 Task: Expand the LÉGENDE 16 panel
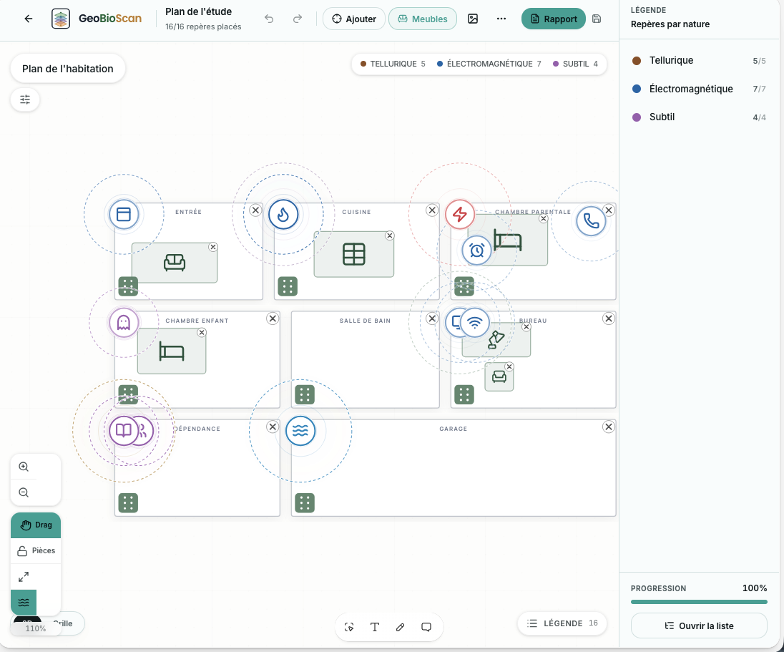click(562, 623)
